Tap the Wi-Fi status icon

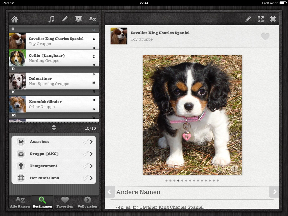12,3
